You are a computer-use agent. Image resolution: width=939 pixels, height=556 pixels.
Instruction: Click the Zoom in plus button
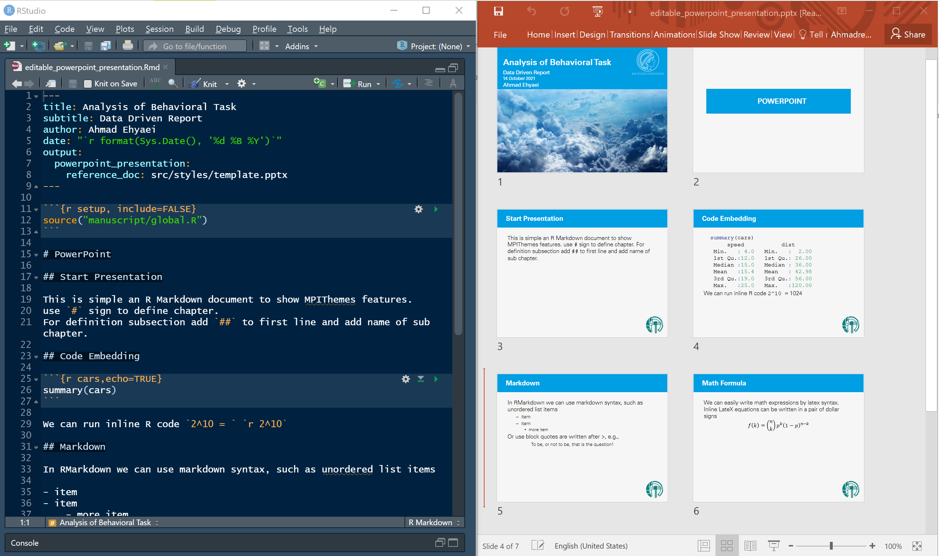click(x=873, y=546)
